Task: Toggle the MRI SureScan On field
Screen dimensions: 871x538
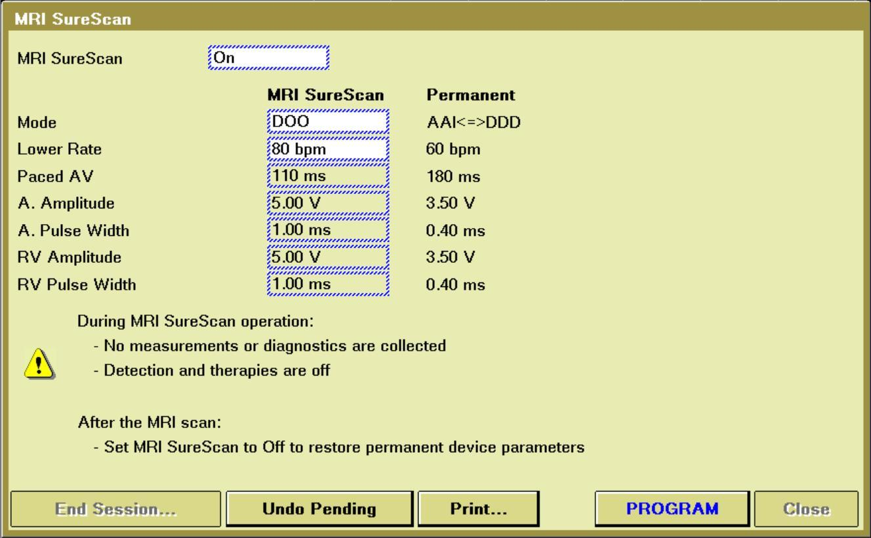Action: pyautogui.click(x=268, y=58)
